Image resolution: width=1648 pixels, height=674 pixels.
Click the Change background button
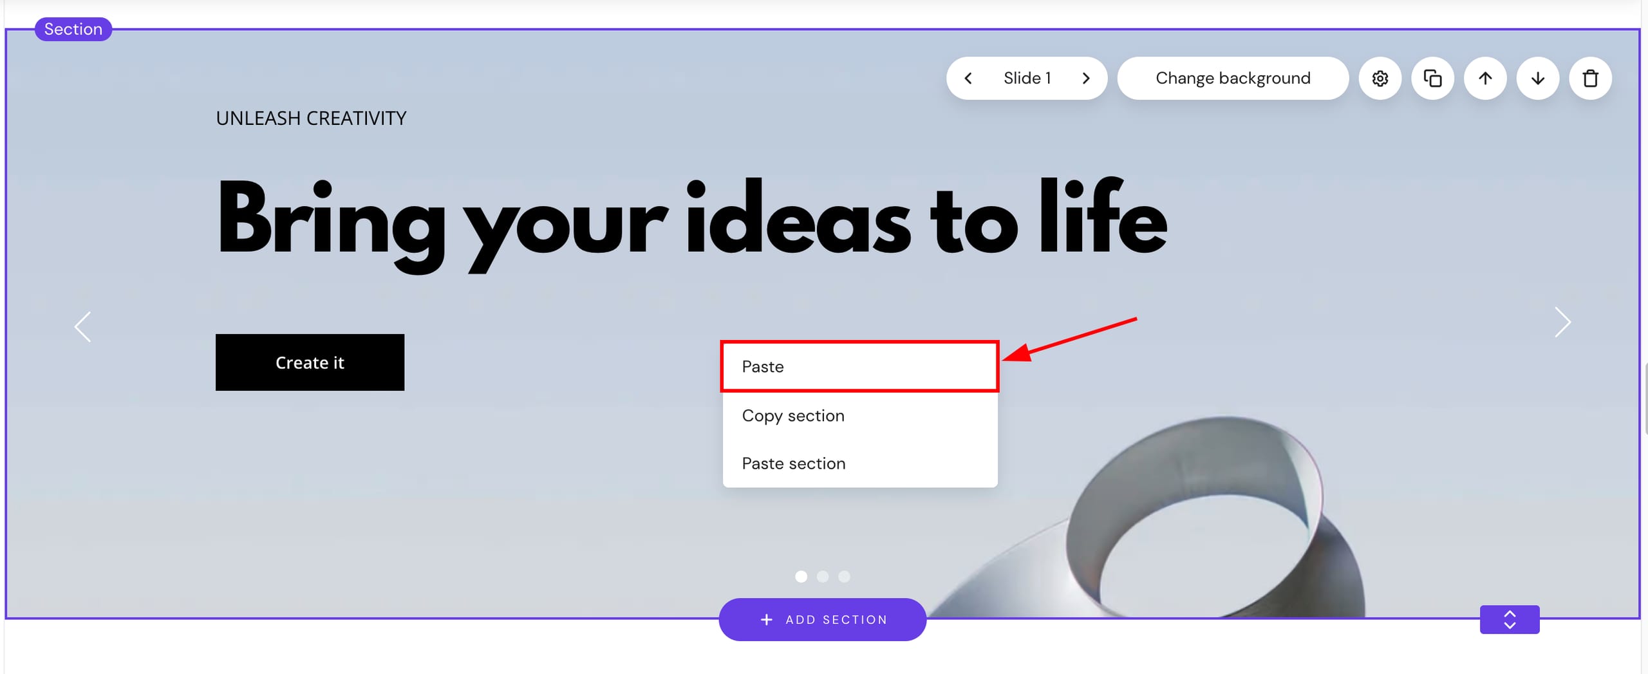click(1233, 79)
